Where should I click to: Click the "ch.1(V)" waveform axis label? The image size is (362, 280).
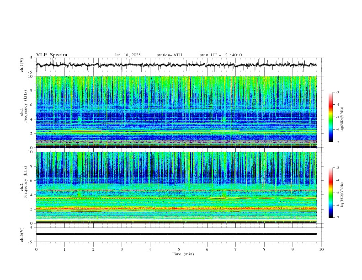(22, 65)
